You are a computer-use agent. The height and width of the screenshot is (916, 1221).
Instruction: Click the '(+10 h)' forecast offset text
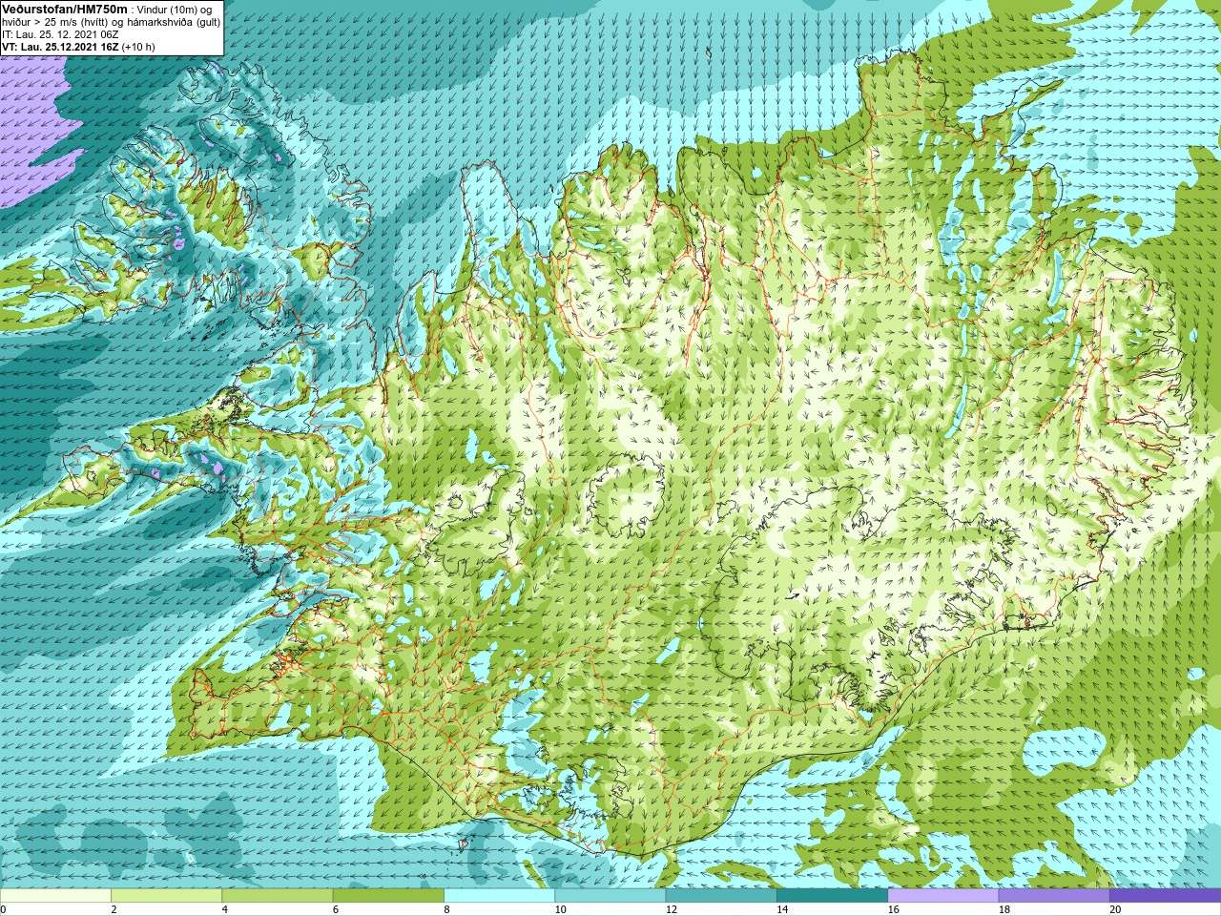tap(138, 47)
